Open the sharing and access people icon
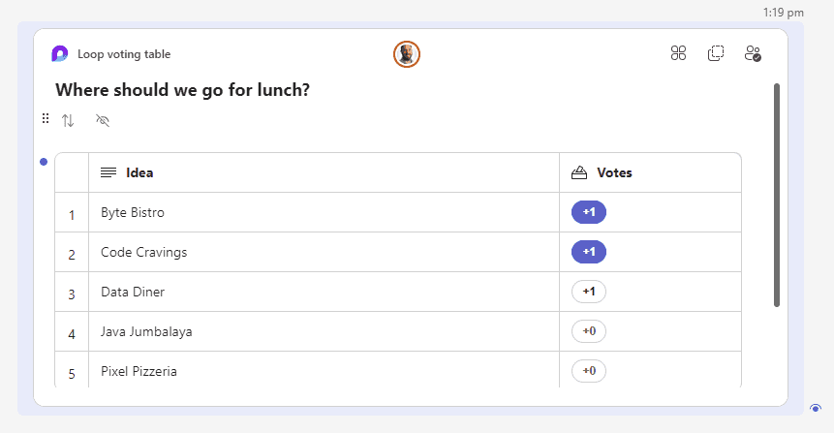 [753, 53]
